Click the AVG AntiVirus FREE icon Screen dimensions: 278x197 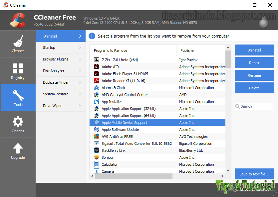pos(97,136)
